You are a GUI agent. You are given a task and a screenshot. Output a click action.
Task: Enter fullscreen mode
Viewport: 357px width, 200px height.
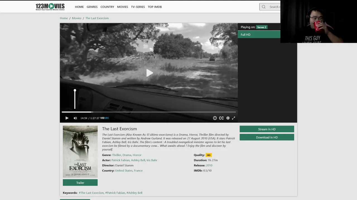tap(233, 118)
